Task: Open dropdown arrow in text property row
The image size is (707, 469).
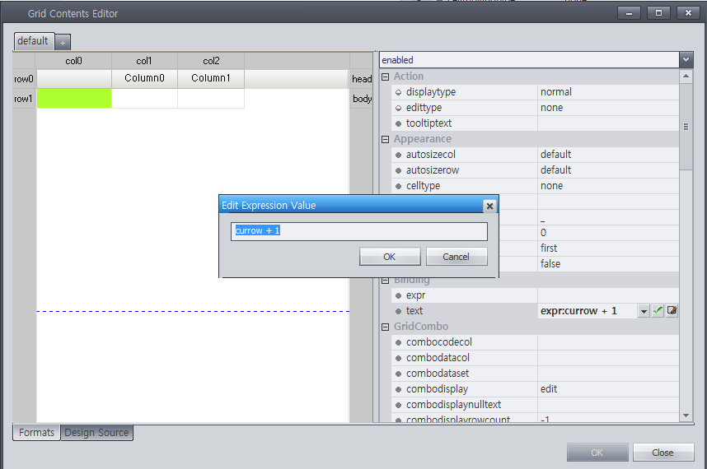Action: click(x=644, y=311)
